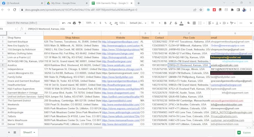254x137 pixels.
Task: Switch to the Facebook browser tab
Action: point(22,3)
